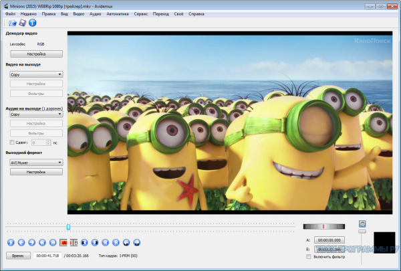This screenshot has height=271, width=401.
Task: Seek to the next black frame
Action: [x=95, y=242]
